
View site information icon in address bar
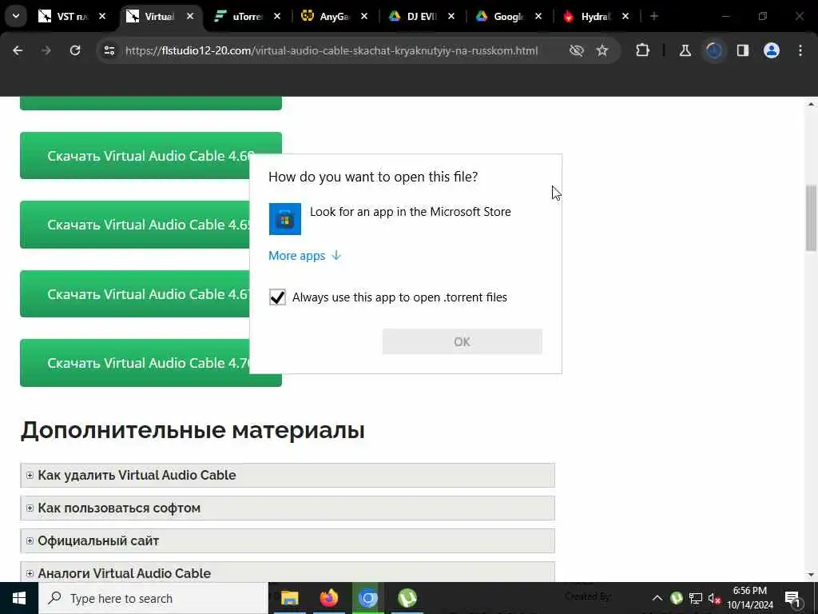point(109,50)
